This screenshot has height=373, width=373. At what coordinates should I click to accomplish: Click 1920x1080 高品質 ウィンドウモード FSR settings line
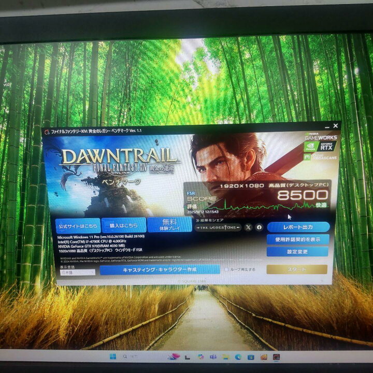coord(101,250)
